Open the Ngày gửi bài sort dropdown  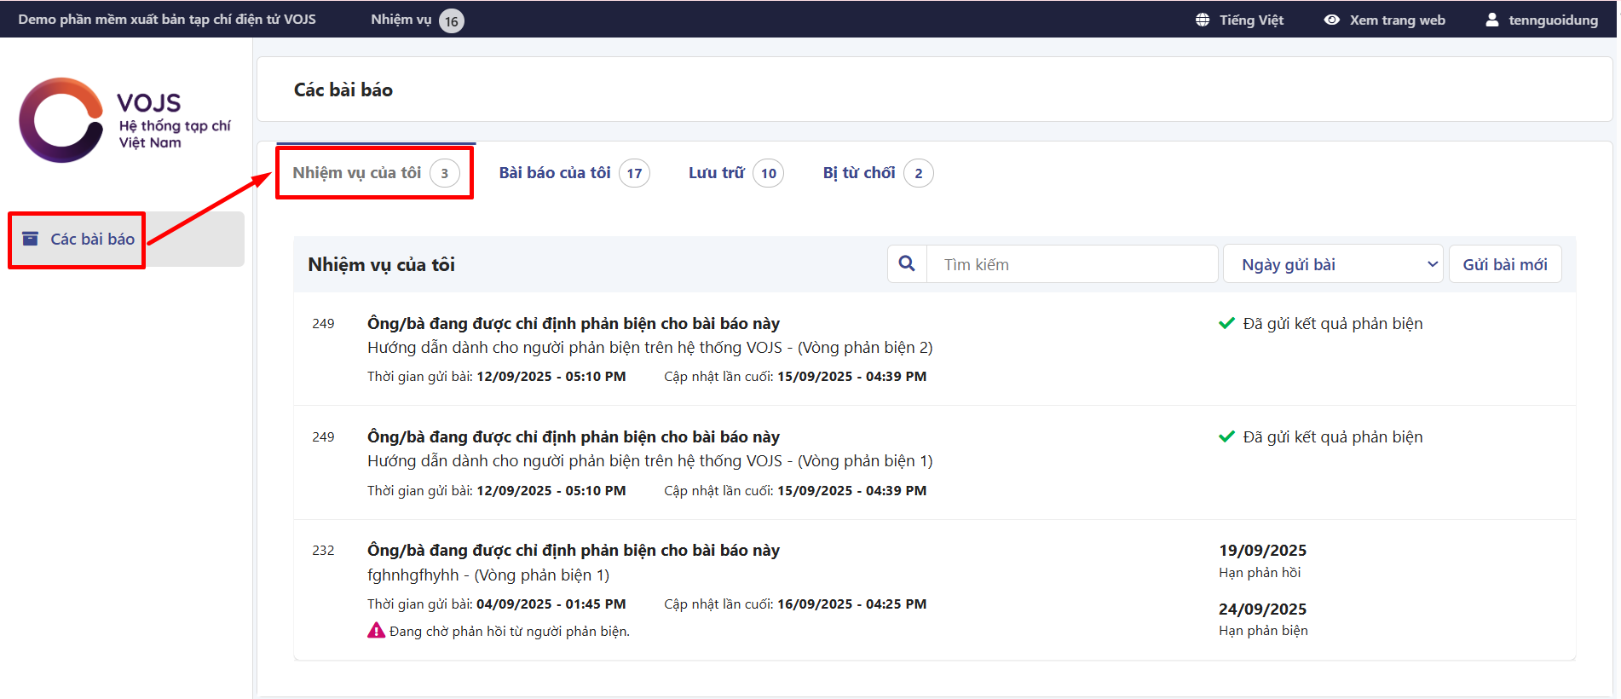tap(1331, 264)
